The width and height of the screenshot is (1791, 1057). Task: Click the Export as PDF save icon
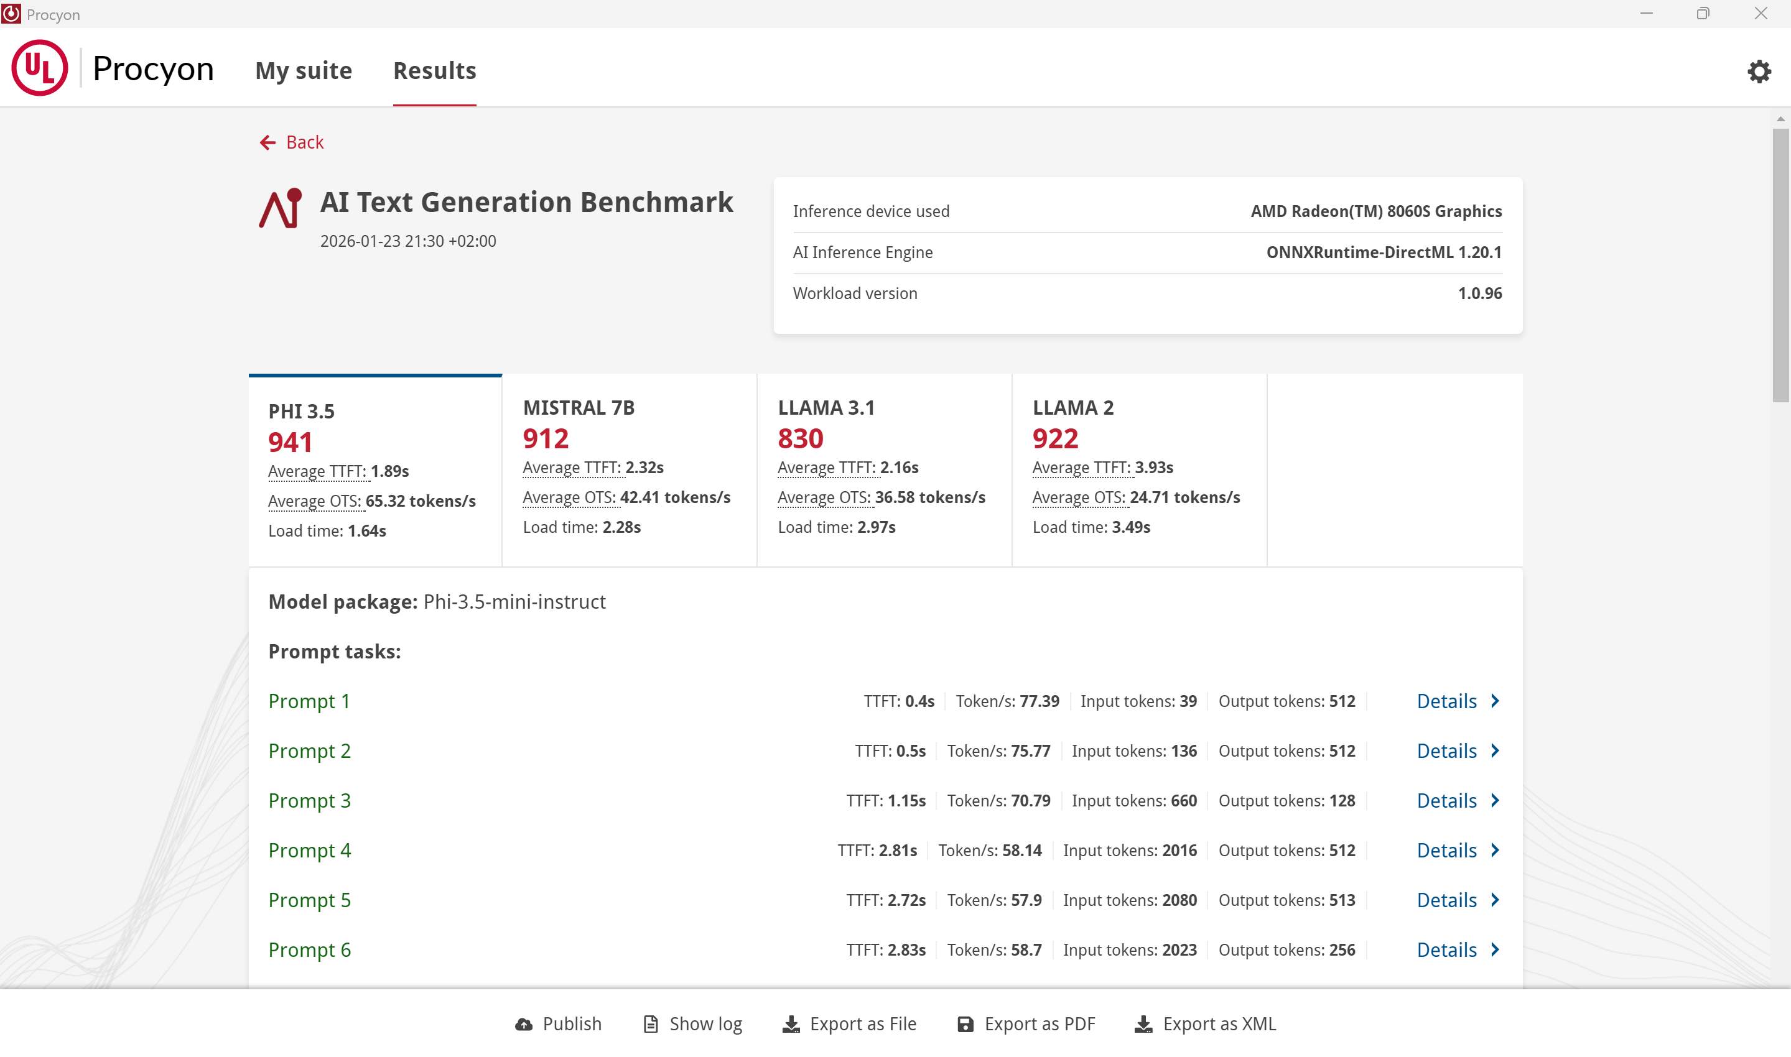click(965, 1024)
